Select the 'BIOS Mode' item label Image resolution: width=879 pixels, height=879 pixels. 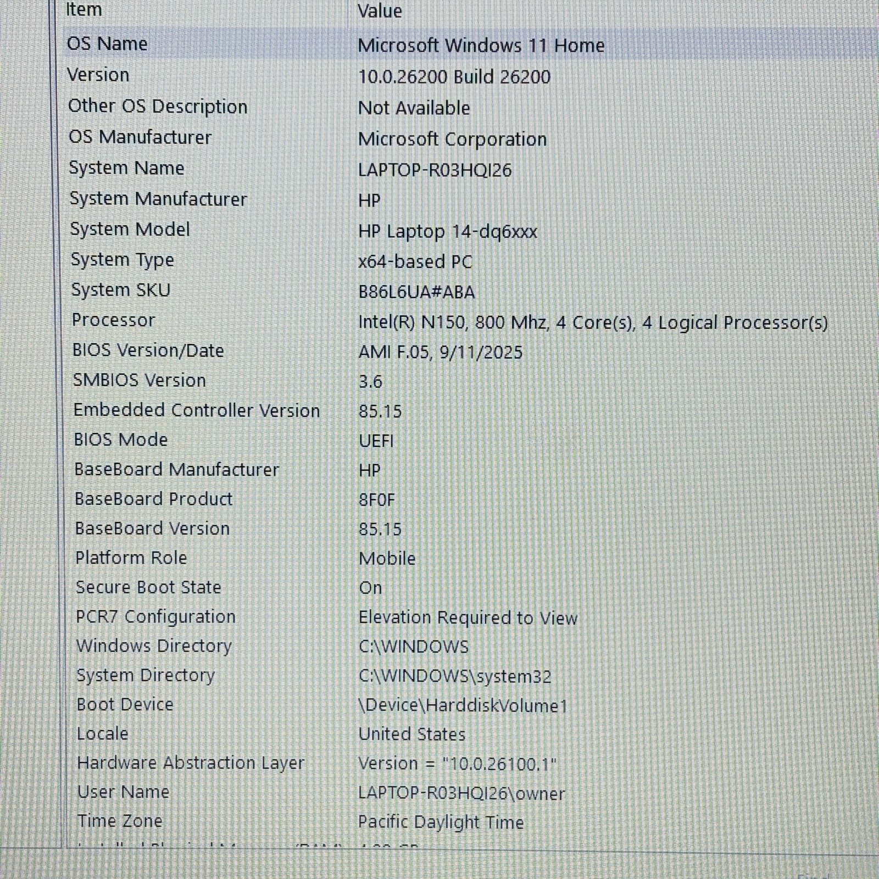121,439
